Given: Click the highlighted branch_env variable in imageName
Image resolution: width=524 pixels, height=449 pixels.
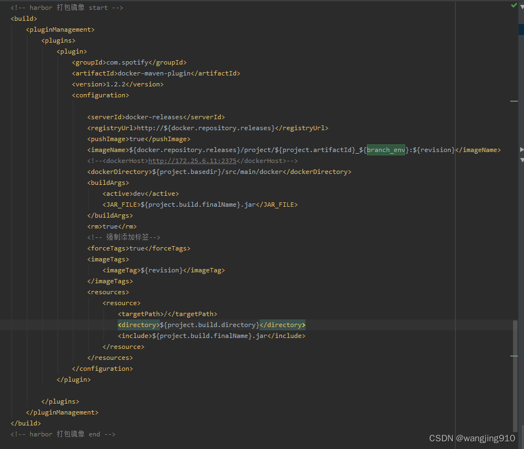Looking at the screenshot, I should pos(386,150).
